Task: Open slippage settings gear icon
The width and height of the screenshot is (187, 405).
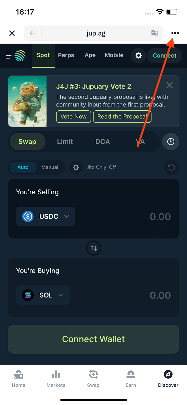Action: click(76, 167)
